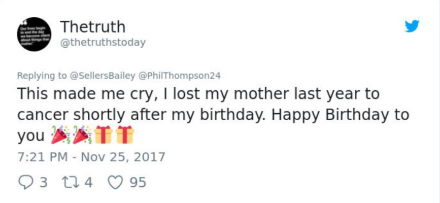440x203 pixels.
Task: Open the Thetruth display name
Action: pos(92,26)
